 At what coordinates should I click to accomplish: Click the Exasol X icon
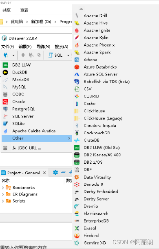77,228
